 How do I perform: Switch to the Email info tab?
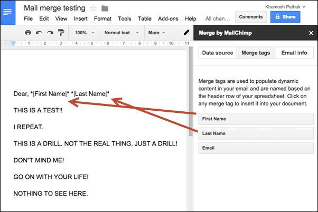click(294, 53)
